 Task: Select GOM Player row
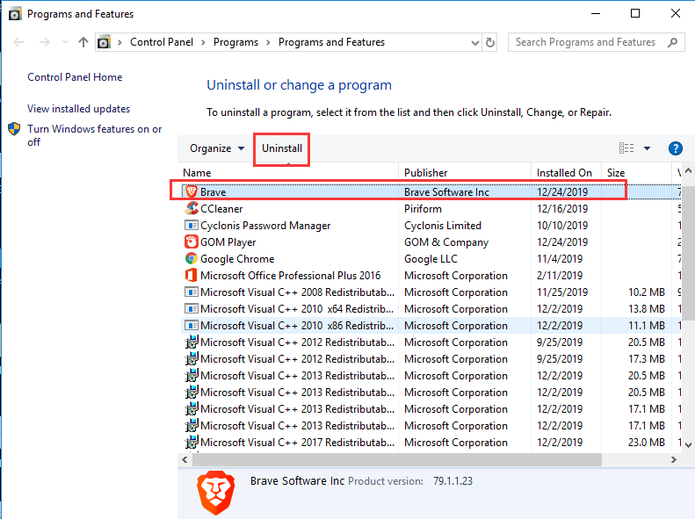pyautogui.click(x=431, y=242)
